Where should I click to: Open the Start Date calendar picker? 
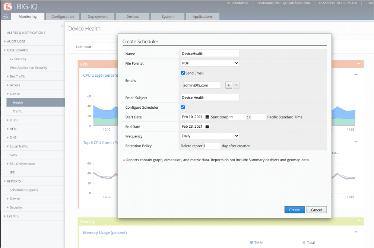coord(207,117)
